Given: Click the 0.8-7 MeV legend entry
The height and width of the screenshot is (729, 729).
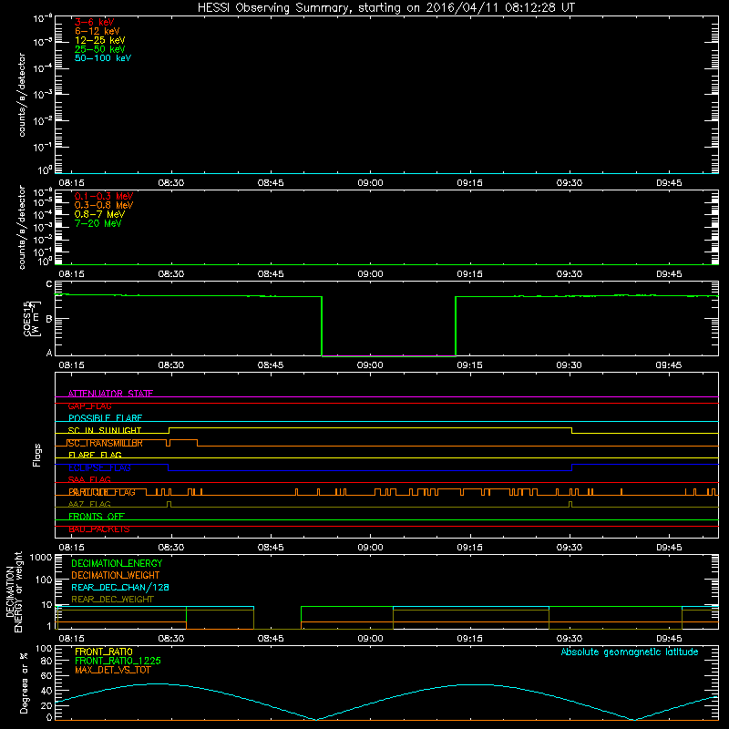Looking at the screenshot, I should [99, 214].
